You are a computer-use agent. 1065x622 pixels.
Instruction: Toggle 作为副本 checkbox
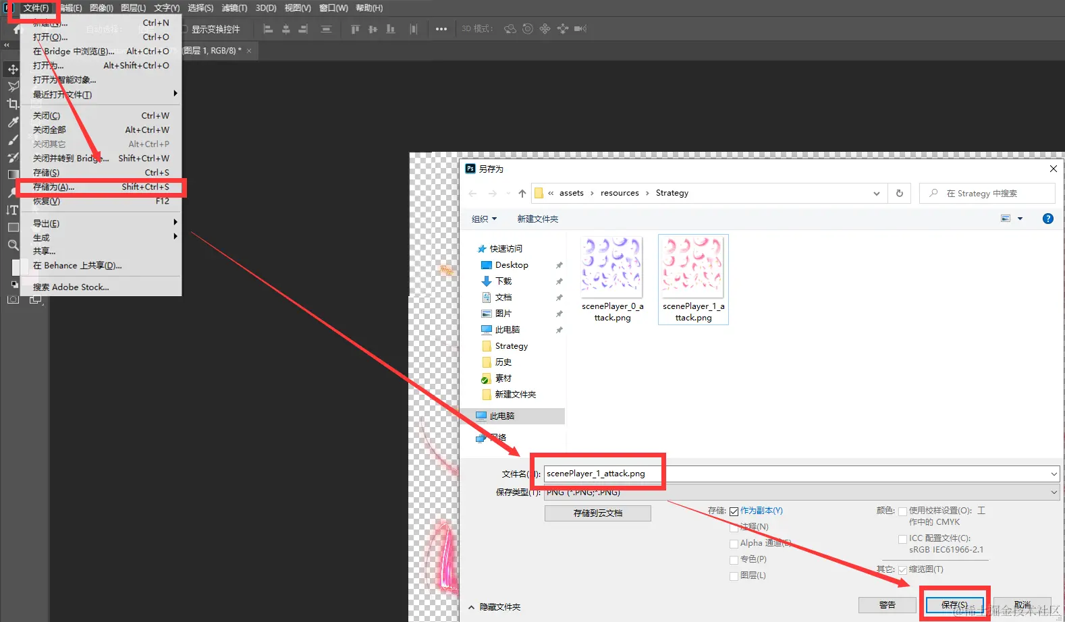pos(734,511)
